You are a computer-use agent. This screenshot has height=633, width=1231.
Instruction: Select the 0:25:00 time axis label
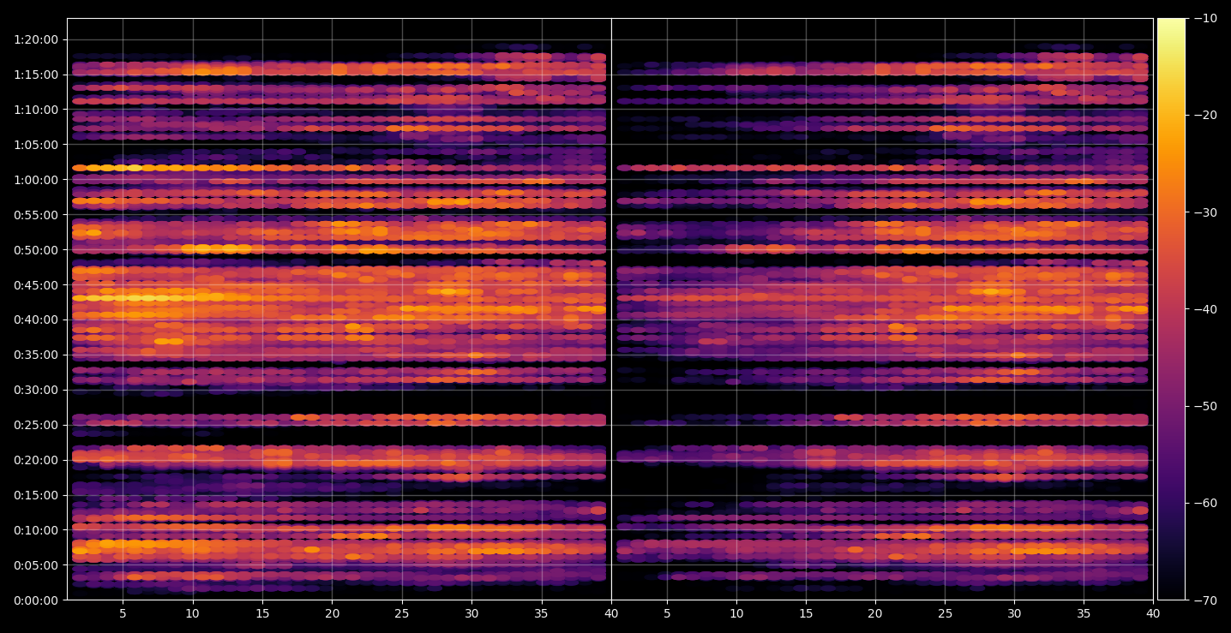click(36, 425)
